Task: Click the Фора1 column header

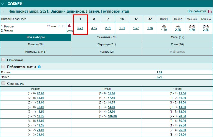Action: click(x=164, y=19)
